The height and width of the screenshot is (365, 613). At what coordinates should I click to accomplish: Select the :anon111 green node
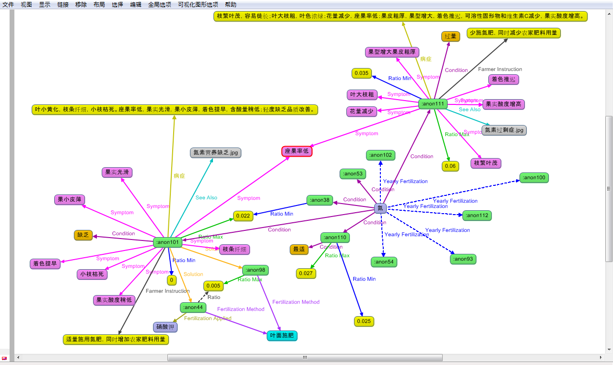(x=433, y=104)
